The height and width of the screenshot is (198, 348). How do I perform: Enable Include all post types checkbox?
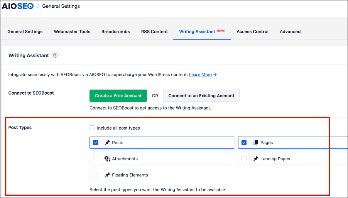point(92,128)
